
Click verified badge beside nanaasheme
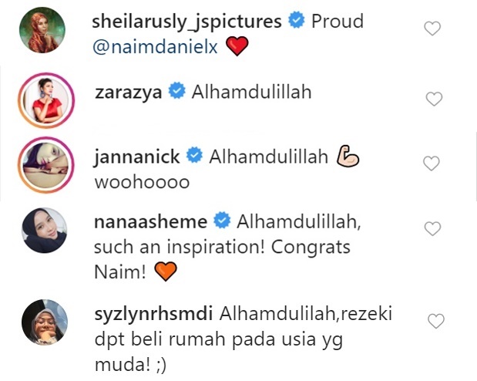[x=222, y=220]
